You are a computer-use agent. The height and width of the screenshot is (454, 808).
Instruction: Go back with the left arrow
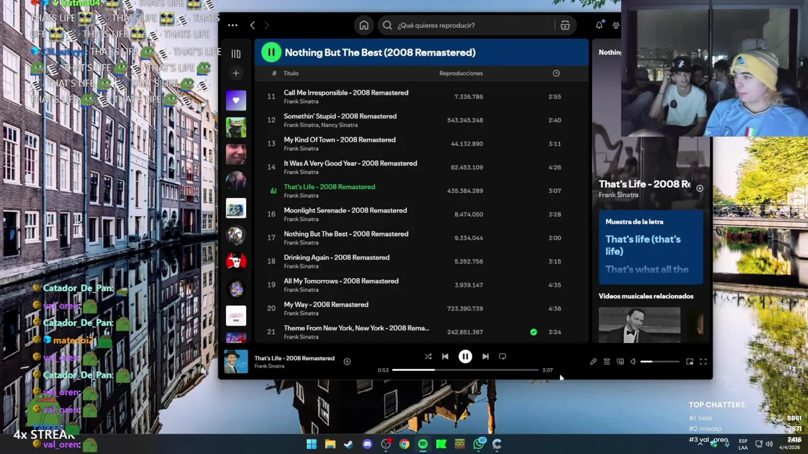point(252,25)
